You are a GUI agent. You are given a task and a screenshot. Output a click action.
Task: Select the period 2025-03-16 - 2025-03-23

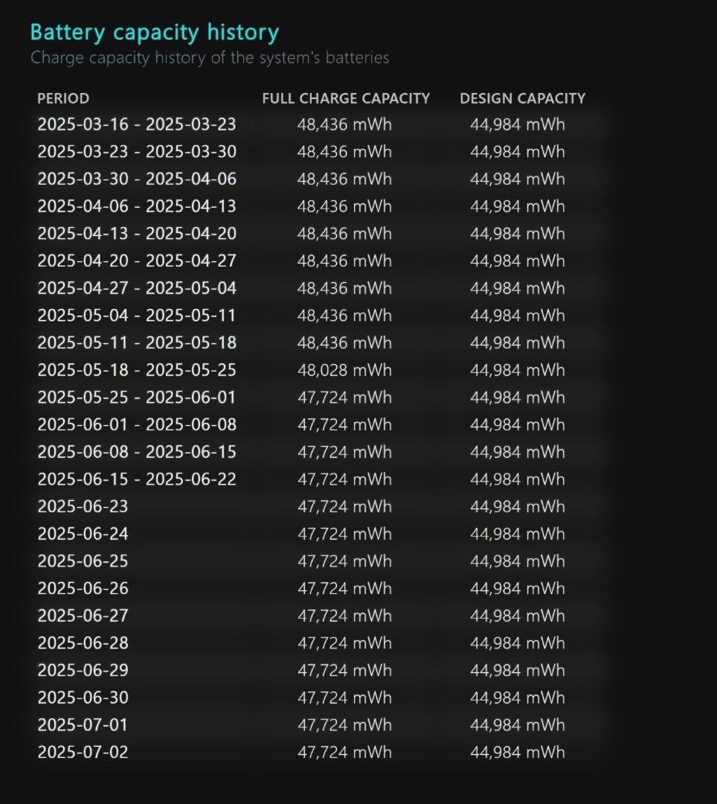pyautogui.click(x=137, y=124)
